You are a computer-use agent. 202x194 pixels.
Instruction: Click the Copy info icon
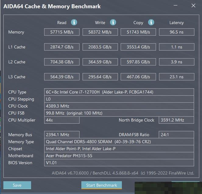(x=151, y=23)
